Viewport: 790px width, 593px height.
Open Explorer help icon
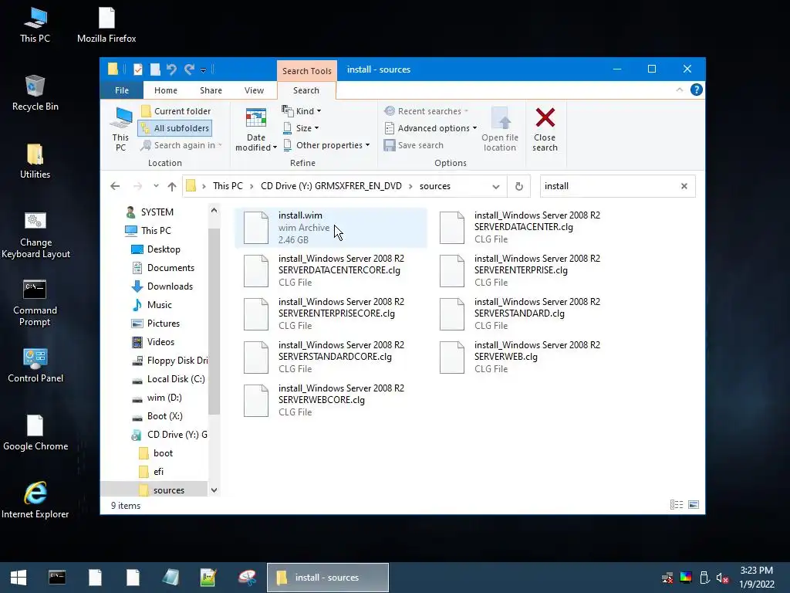pos(697,90)
